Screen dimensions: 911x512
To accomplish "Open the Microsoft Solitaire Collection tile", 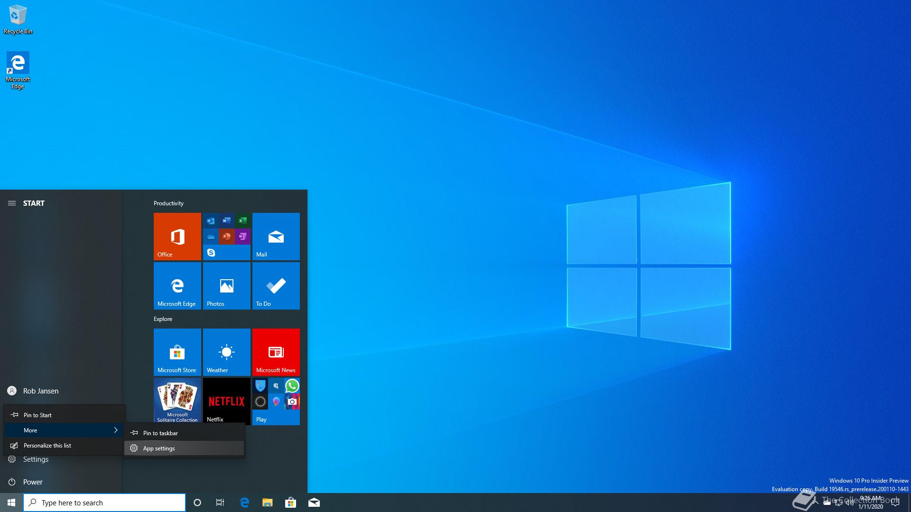I will pos(177,401).
